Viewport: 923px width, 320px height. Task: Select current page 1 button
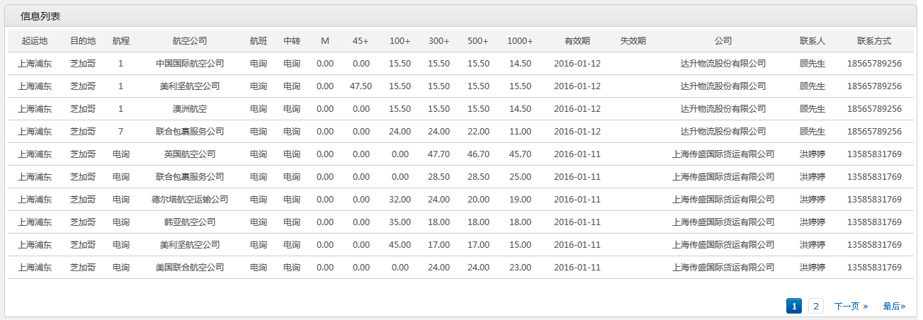pos(794,306)
